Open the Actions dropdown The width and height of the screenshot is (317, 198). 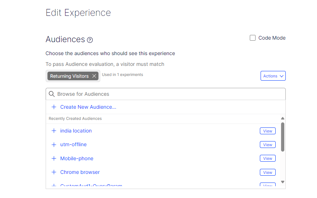273,76
